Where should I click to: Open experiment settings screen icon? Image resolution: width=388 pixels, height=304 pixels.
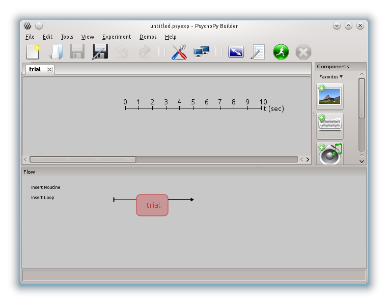pyautogui.click(x=236, y=52)
